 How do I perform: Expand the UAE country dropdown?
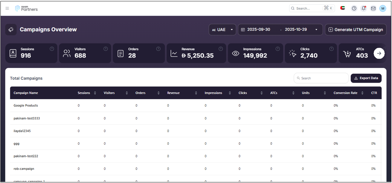pyautogui.click(x=222, y=30)
